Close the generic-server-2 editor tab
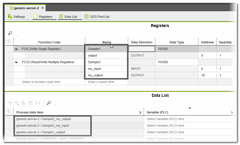Screen dimensions: 240x145 (42, 8)
